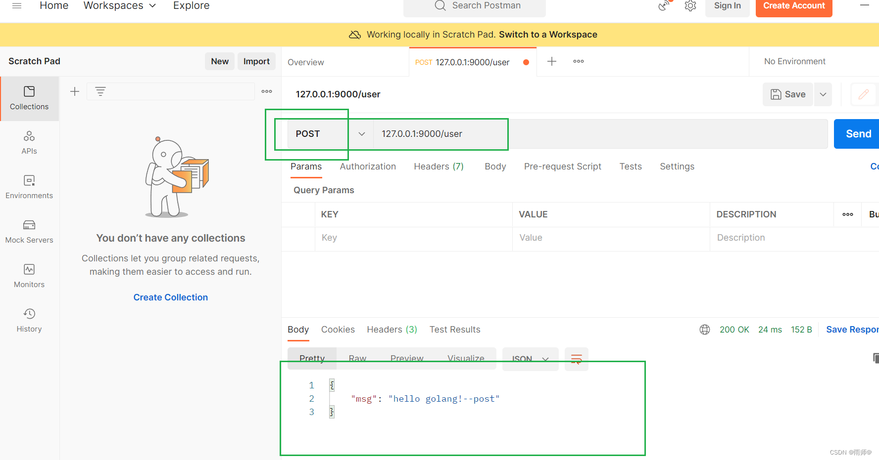
Task: Expand the Save options arrow
Action: tap(823, 94)
